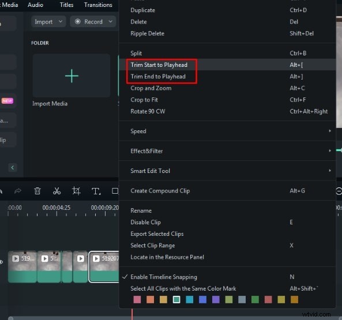
Task: Pick the pink color mark swatch
Action: click(x=137, y=299)
